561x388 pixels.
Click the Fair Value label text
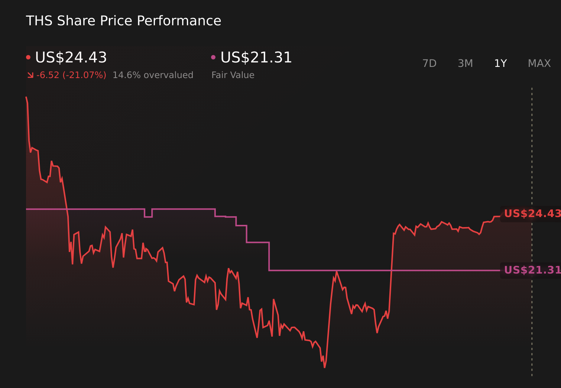pyautogui.click(x=233, y=75)
